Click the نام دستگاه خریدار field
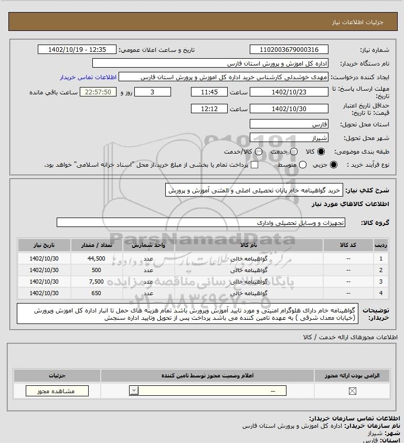The height and width of the screenshot is (443, 404). click(x=210, y=63)
